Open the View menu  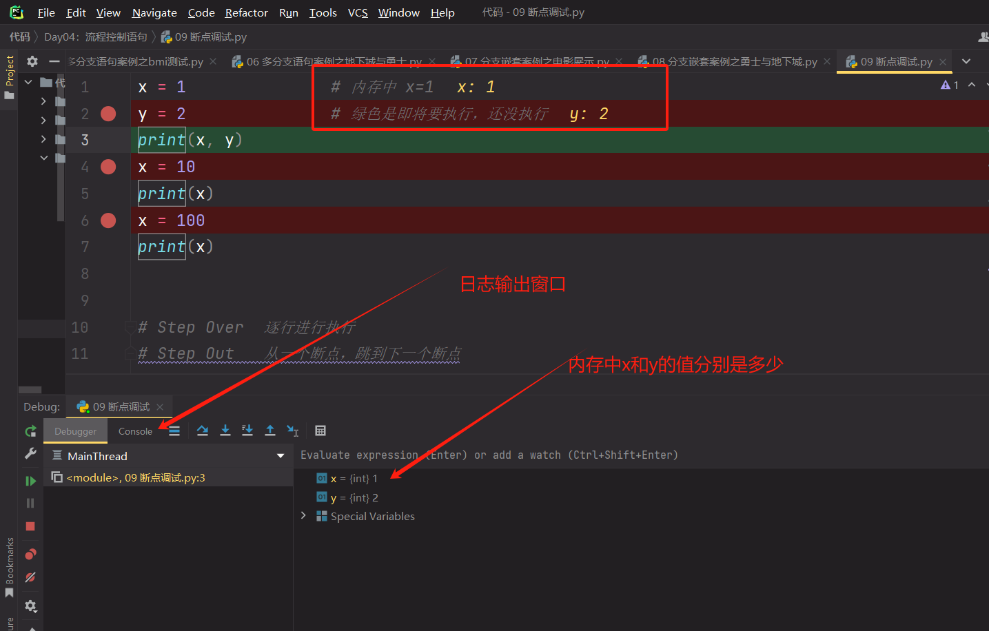pyautogui.click(x=108, y=12)
